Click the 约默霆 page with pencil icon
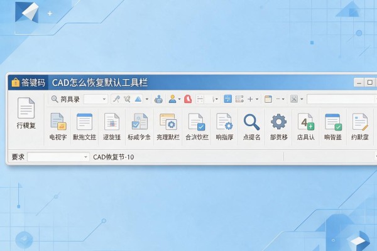This screenshot has width=377, height=251. click(360, 122)
